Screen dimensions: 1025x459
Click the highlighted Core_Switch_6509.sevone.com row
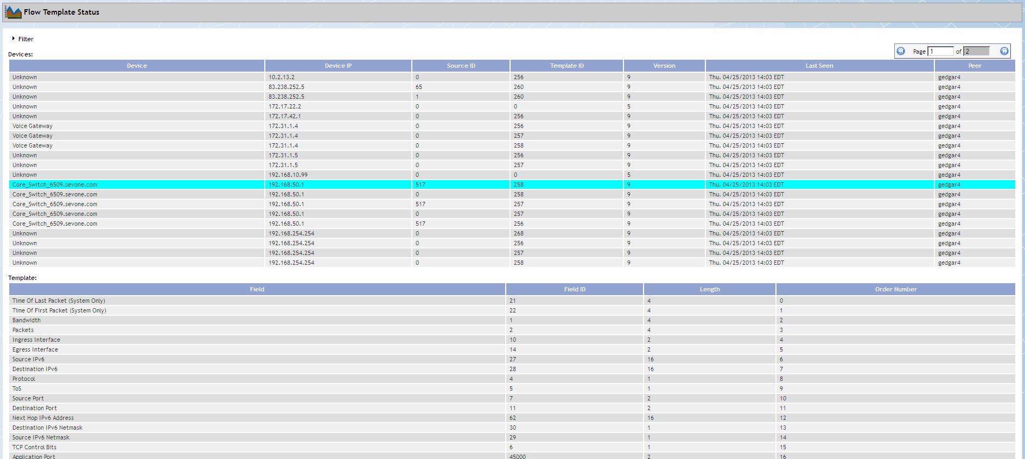click(512, 184)
